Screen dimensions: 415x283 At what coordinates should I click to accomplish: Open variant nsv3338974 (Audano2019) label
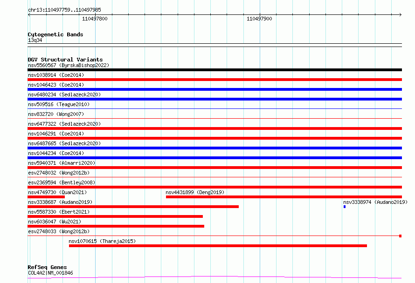point(375,202)
